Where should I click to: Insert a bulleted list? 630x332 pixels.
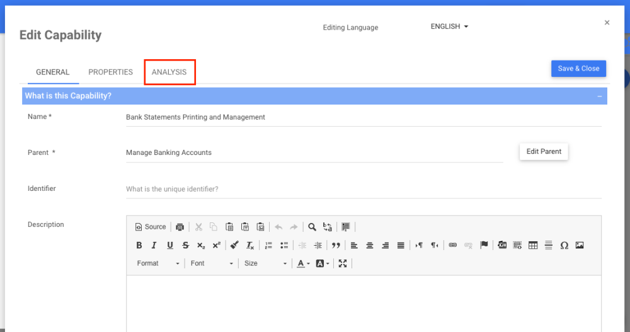(x=284, y=245)
